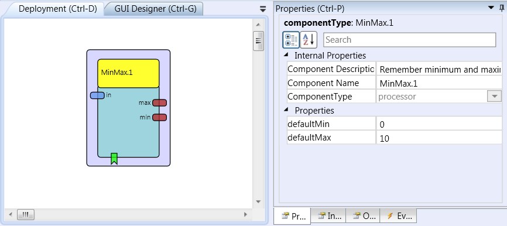
Task: Click the canvas scroll right arrow
Action: point(245,214)
